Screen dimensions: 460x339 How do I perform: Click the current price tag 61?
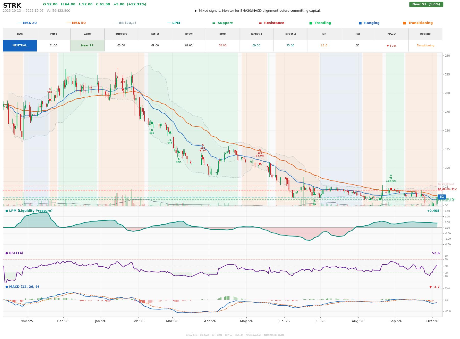click(442, 197)
